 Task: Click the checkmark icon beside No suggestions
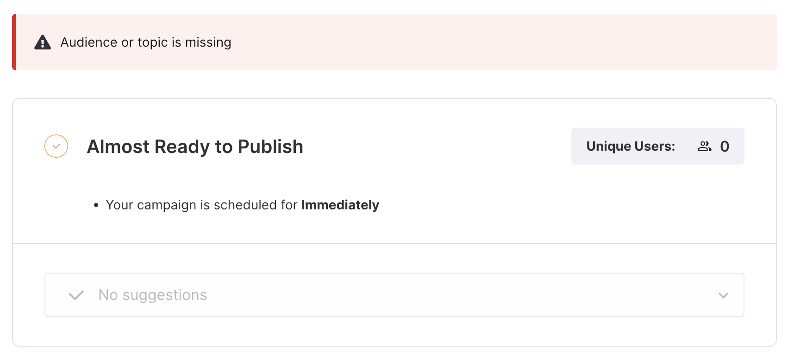(76, 295)
